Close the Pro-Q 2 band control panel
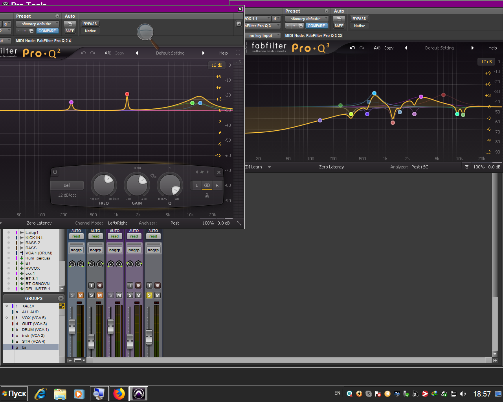The height and width of the screenshot is (402, 503). coord(219,172)
